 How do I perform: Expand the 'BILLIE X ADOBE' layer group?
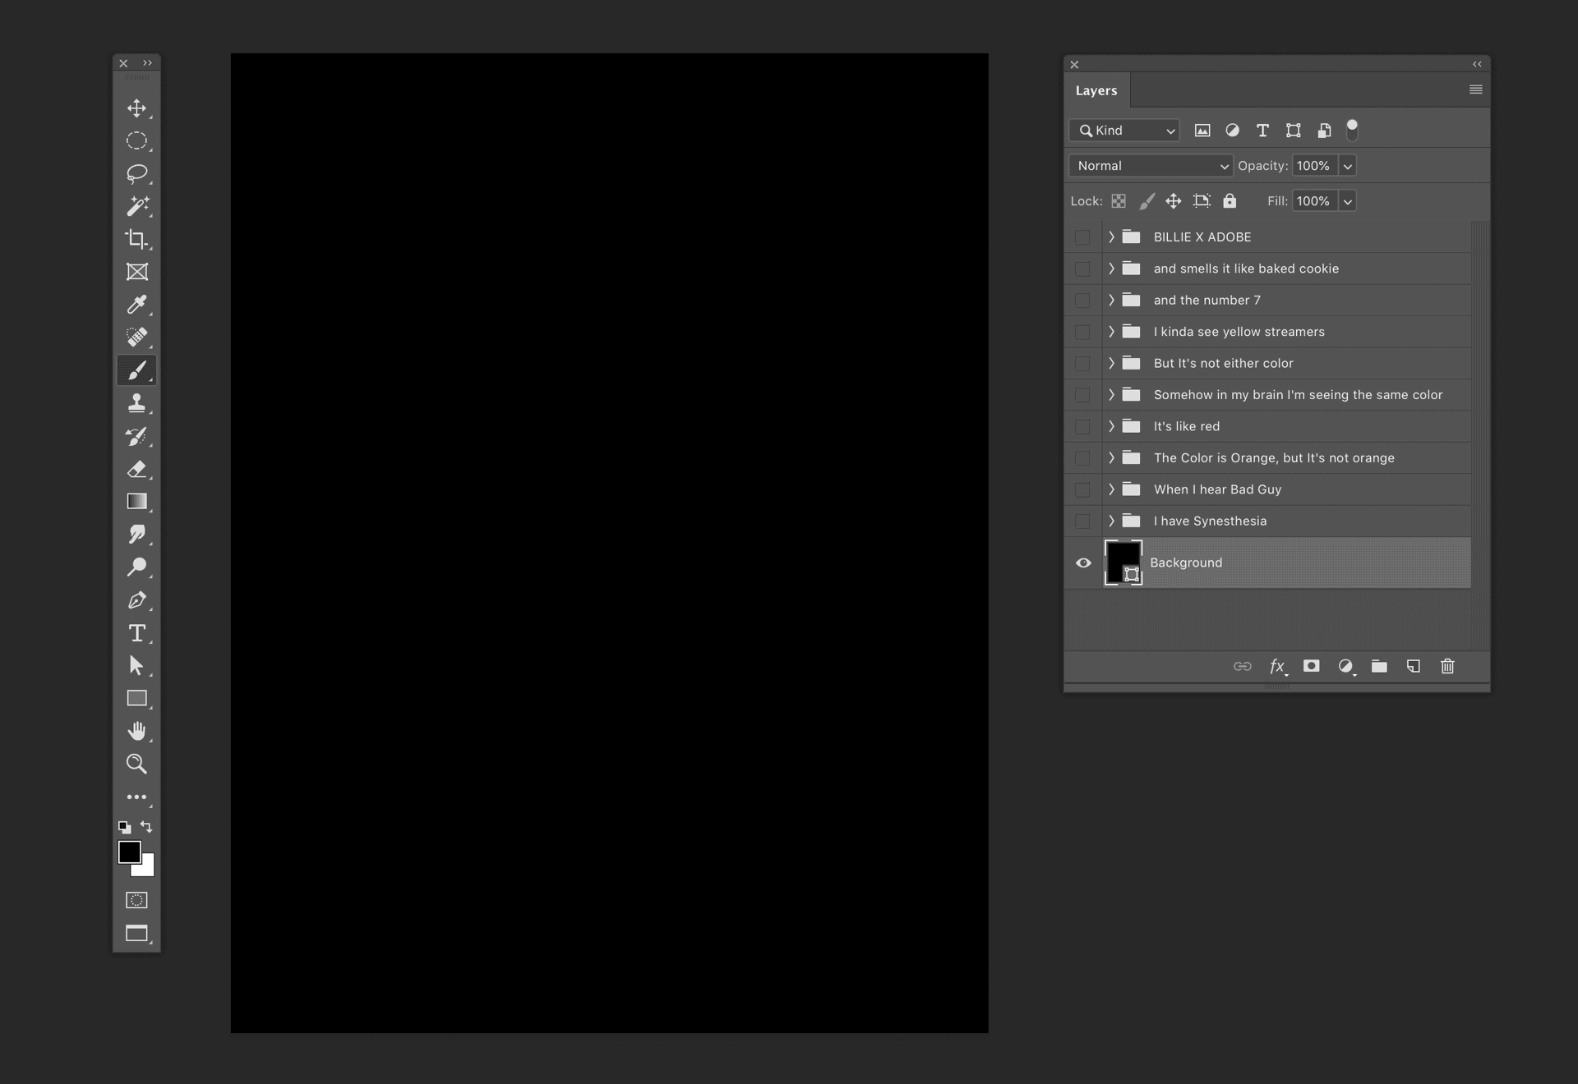point(1110,237)
